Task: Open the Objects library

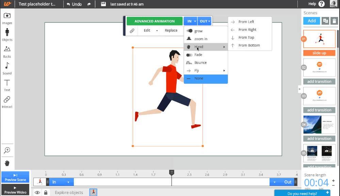Action: pos(7,35)
